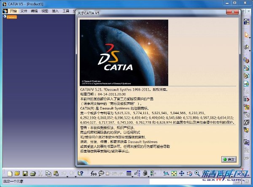Expand the Design Table dropdown arrow

point(132,177)
